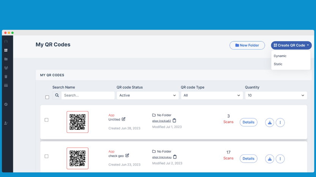Open the QR code Status dropdown set to Active
Viewport: 316px width, 177px height.
click(x=148, y=95)
